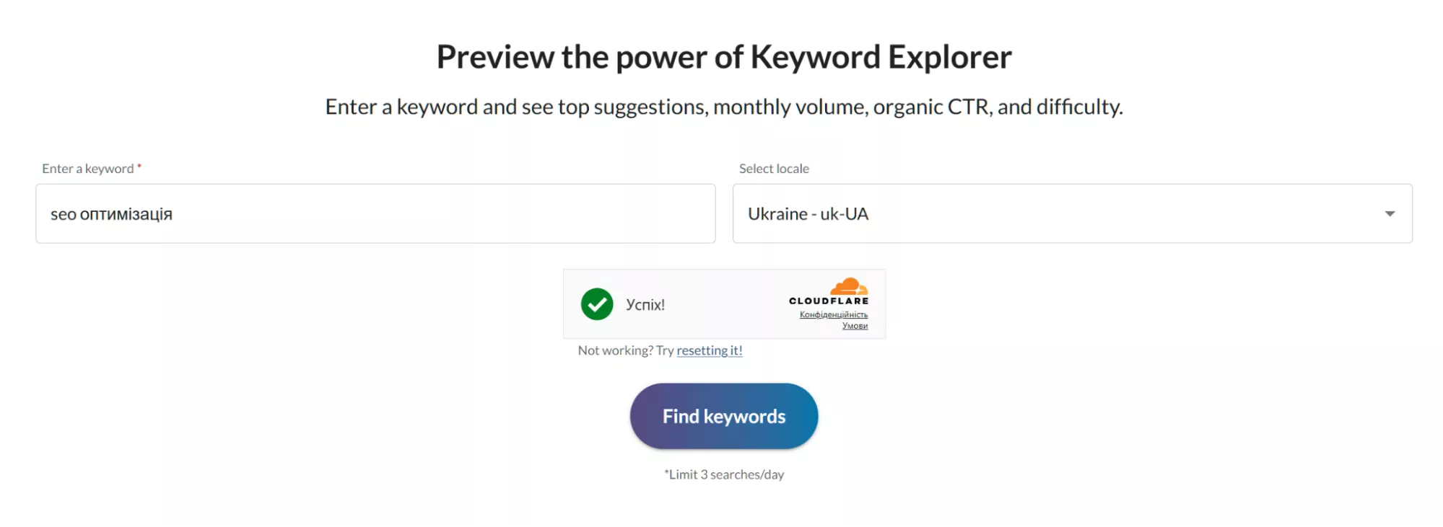Click the 'Preview the power of Keyword Explorer' heading

[724, 57]
